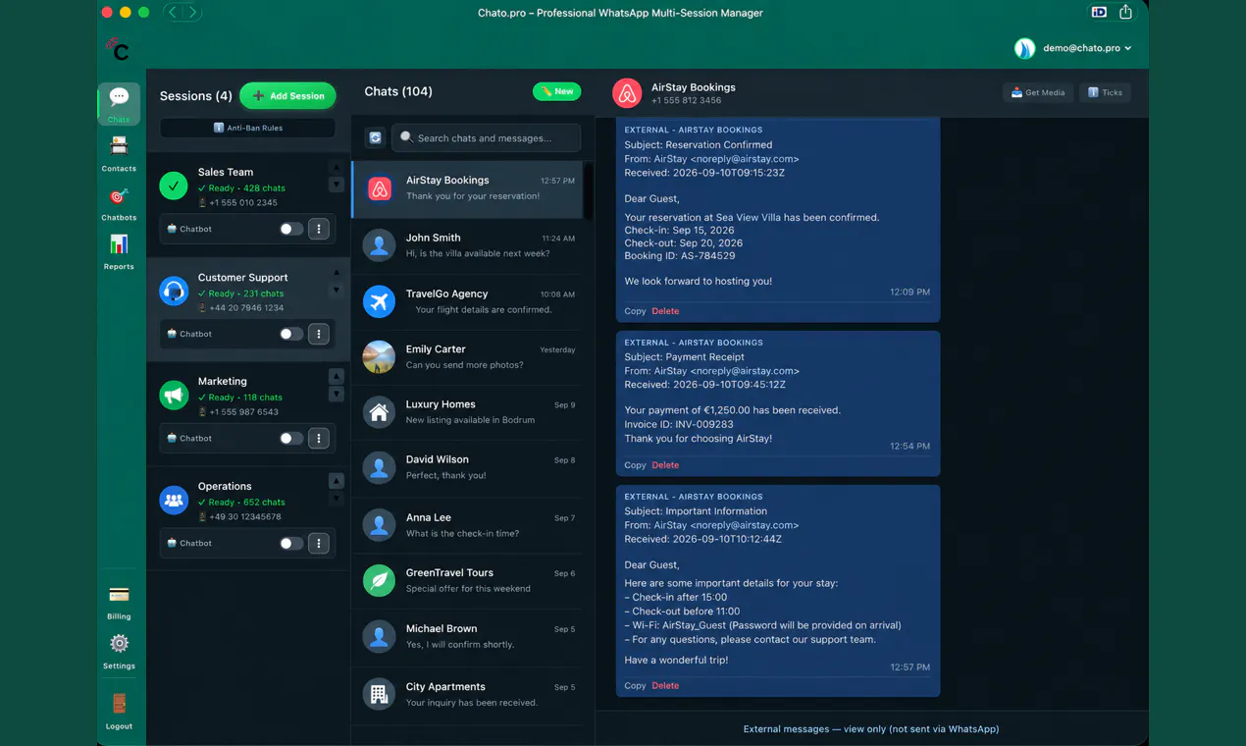Open the David Wilson chat
1246x746 pixels.
(467, 467)
